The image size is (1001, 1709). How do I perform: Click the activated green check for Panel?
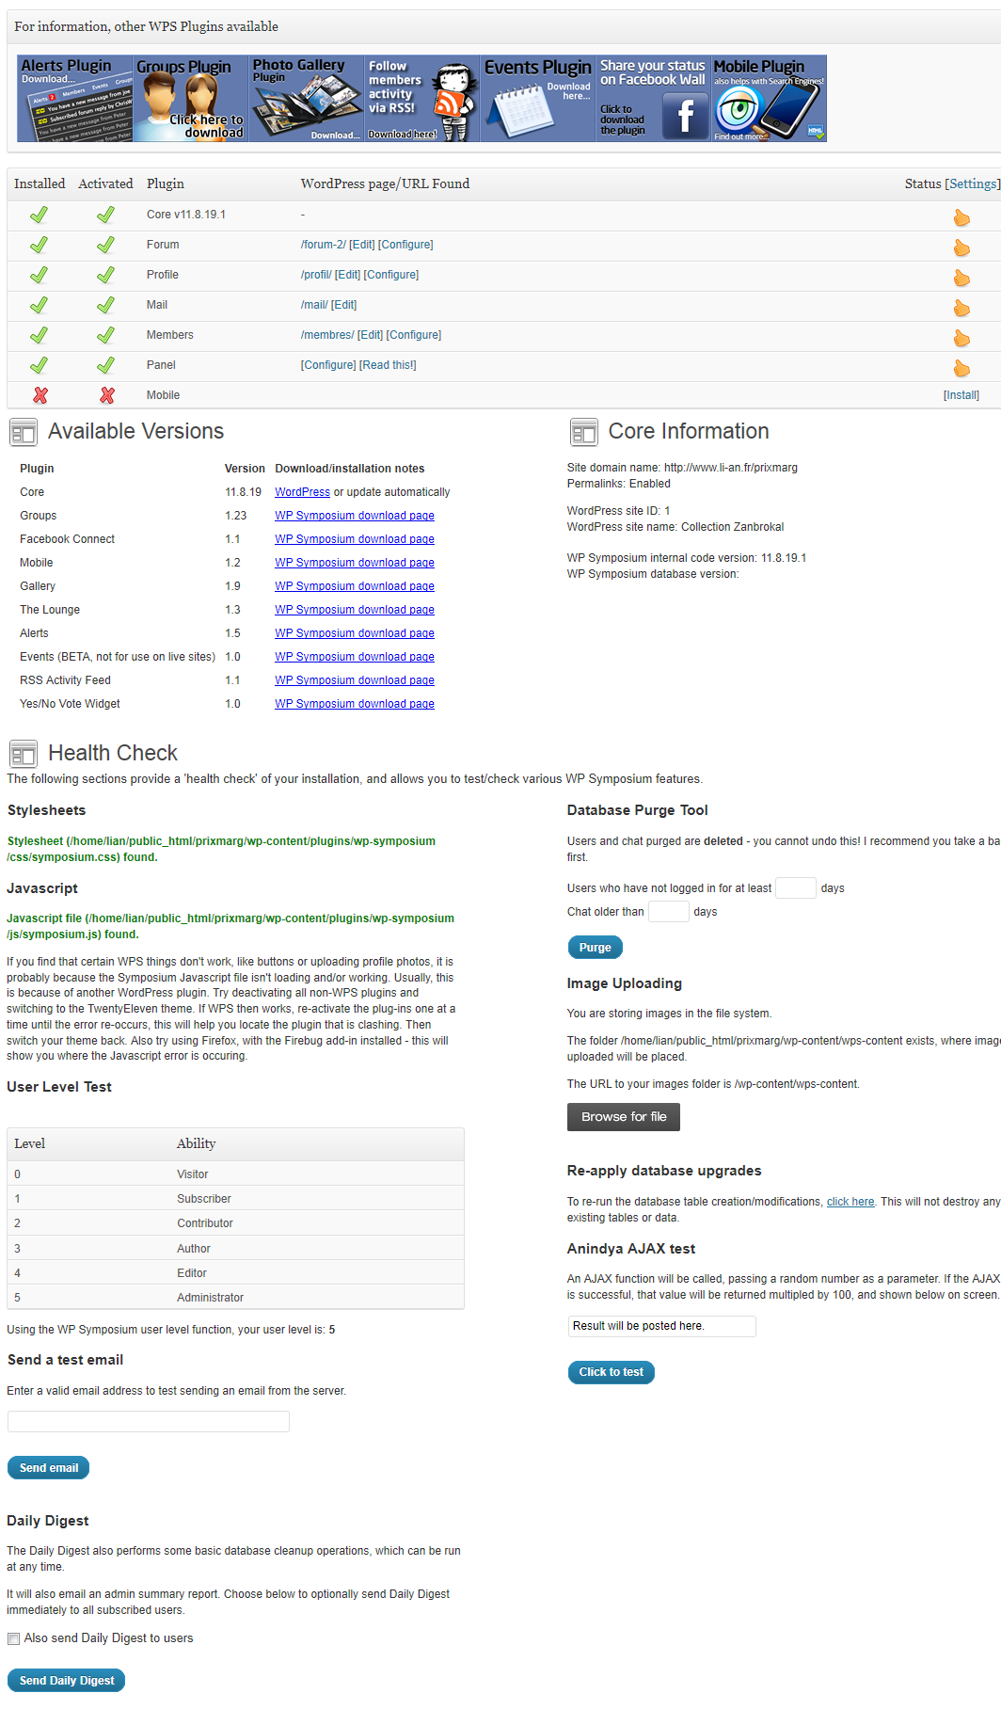click(106, 365)
